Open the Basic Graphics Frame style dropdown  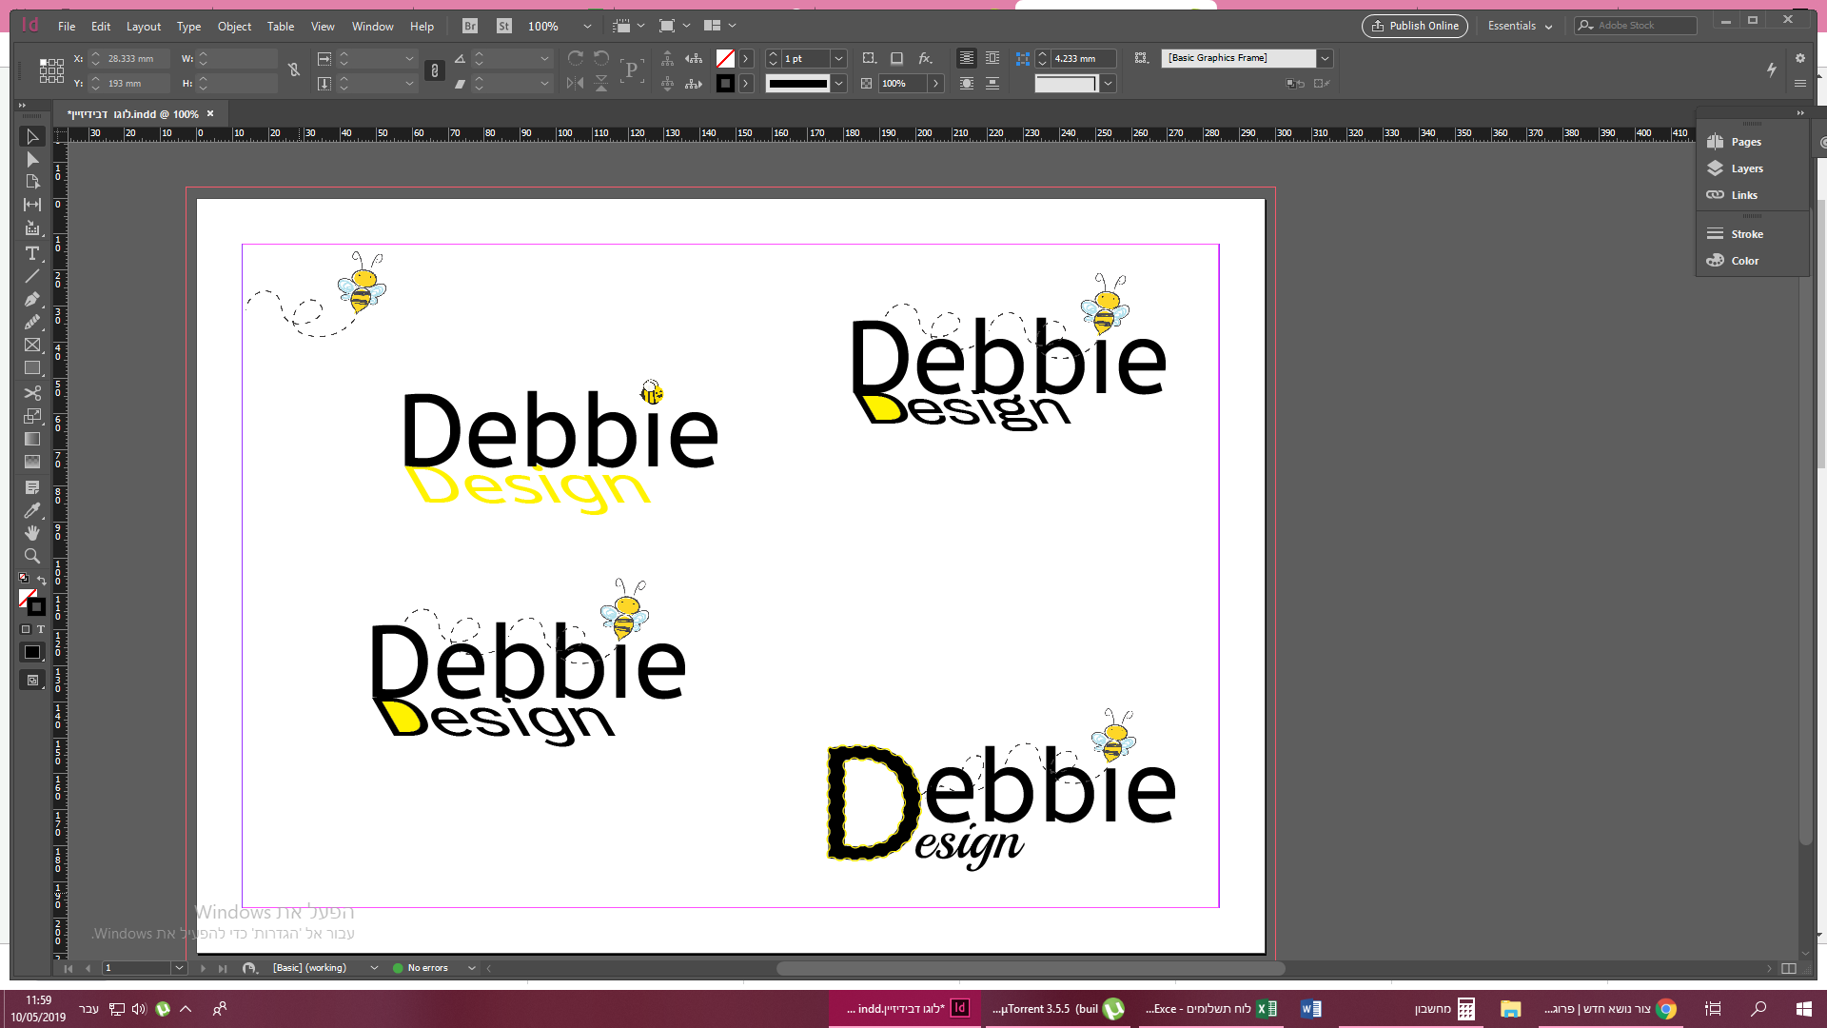[1325, 59]
